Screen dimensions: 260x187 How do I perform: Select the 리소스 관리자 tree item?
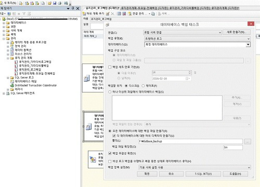pos(23,54)
